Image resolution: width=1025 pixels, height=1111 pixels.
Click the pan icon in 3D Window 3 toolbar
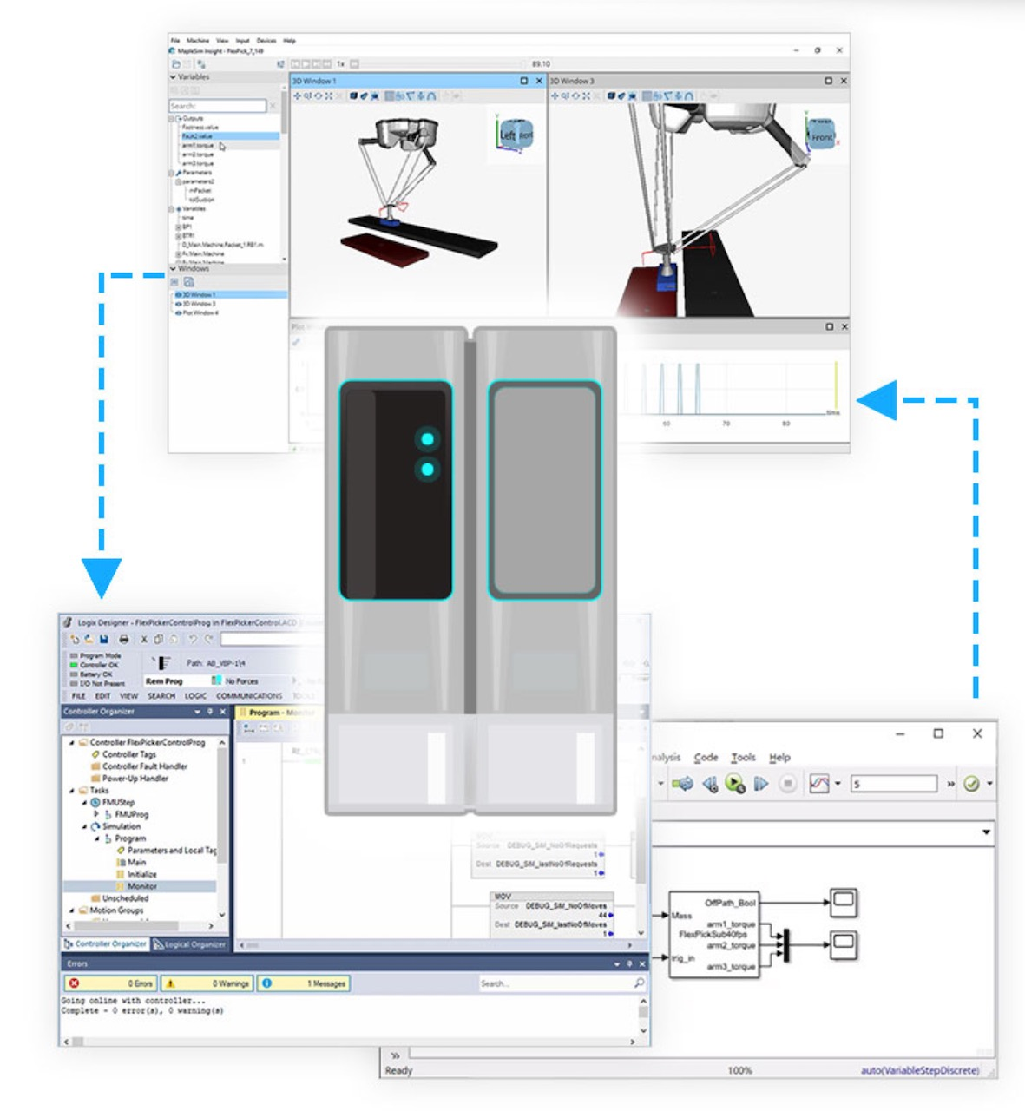pyautogui.click(x=555, y=97)
